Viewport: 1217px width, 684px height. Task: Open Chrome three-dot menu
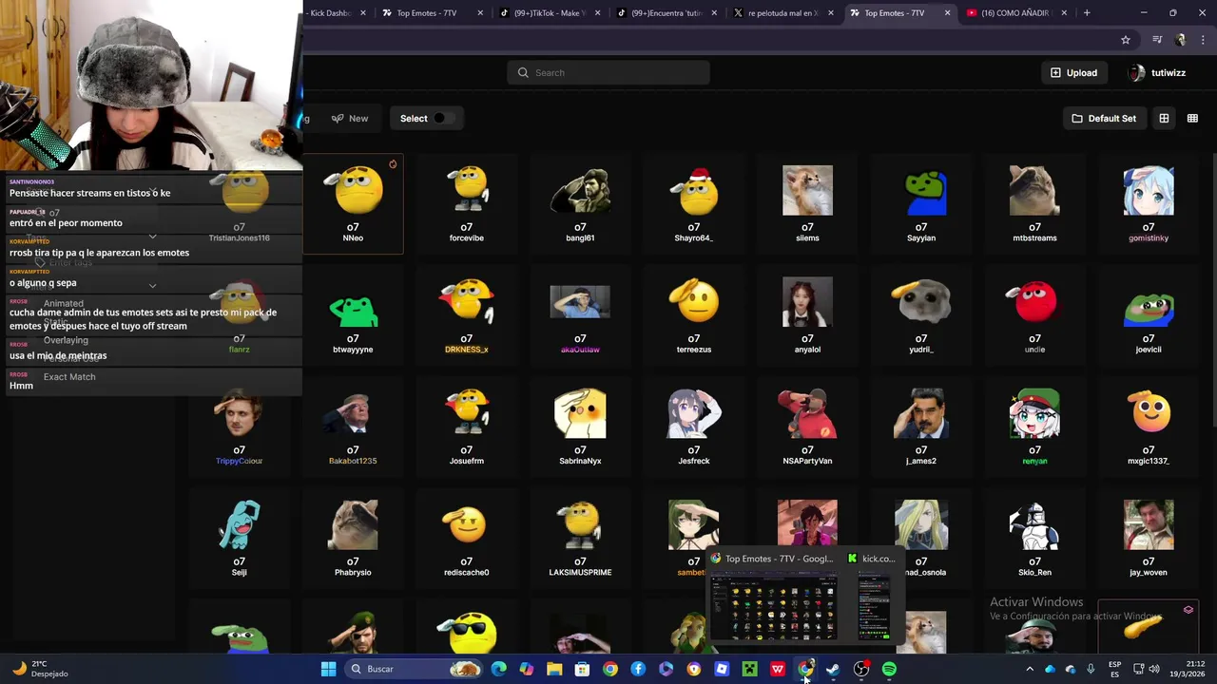click(x=1201, y=40)
